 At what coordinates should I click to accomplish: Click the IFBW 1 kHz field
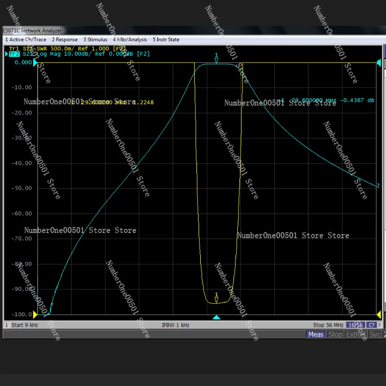[x=175, y=325]
